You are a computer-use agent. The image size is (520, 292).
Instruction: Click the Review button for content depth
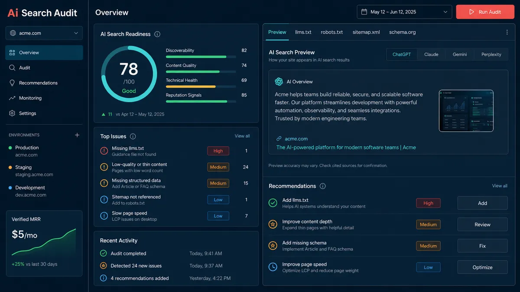[x=482, y=225]
